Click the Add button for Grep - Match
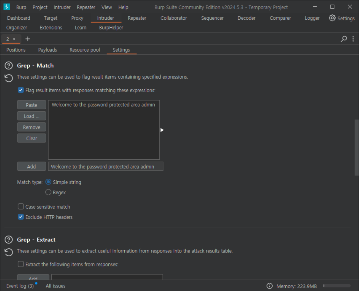The width and height of the screenshot is (359, 291). coord(32,167)
